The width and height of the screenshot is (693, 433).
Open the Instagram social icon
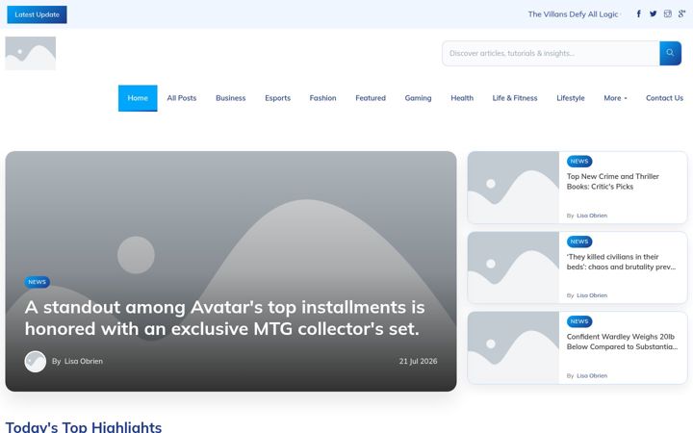(668, 14)
